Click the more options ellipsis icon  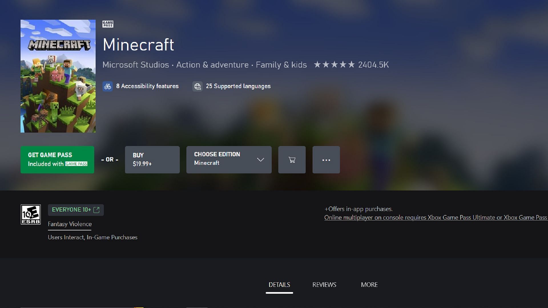click(x=326, y=159)
